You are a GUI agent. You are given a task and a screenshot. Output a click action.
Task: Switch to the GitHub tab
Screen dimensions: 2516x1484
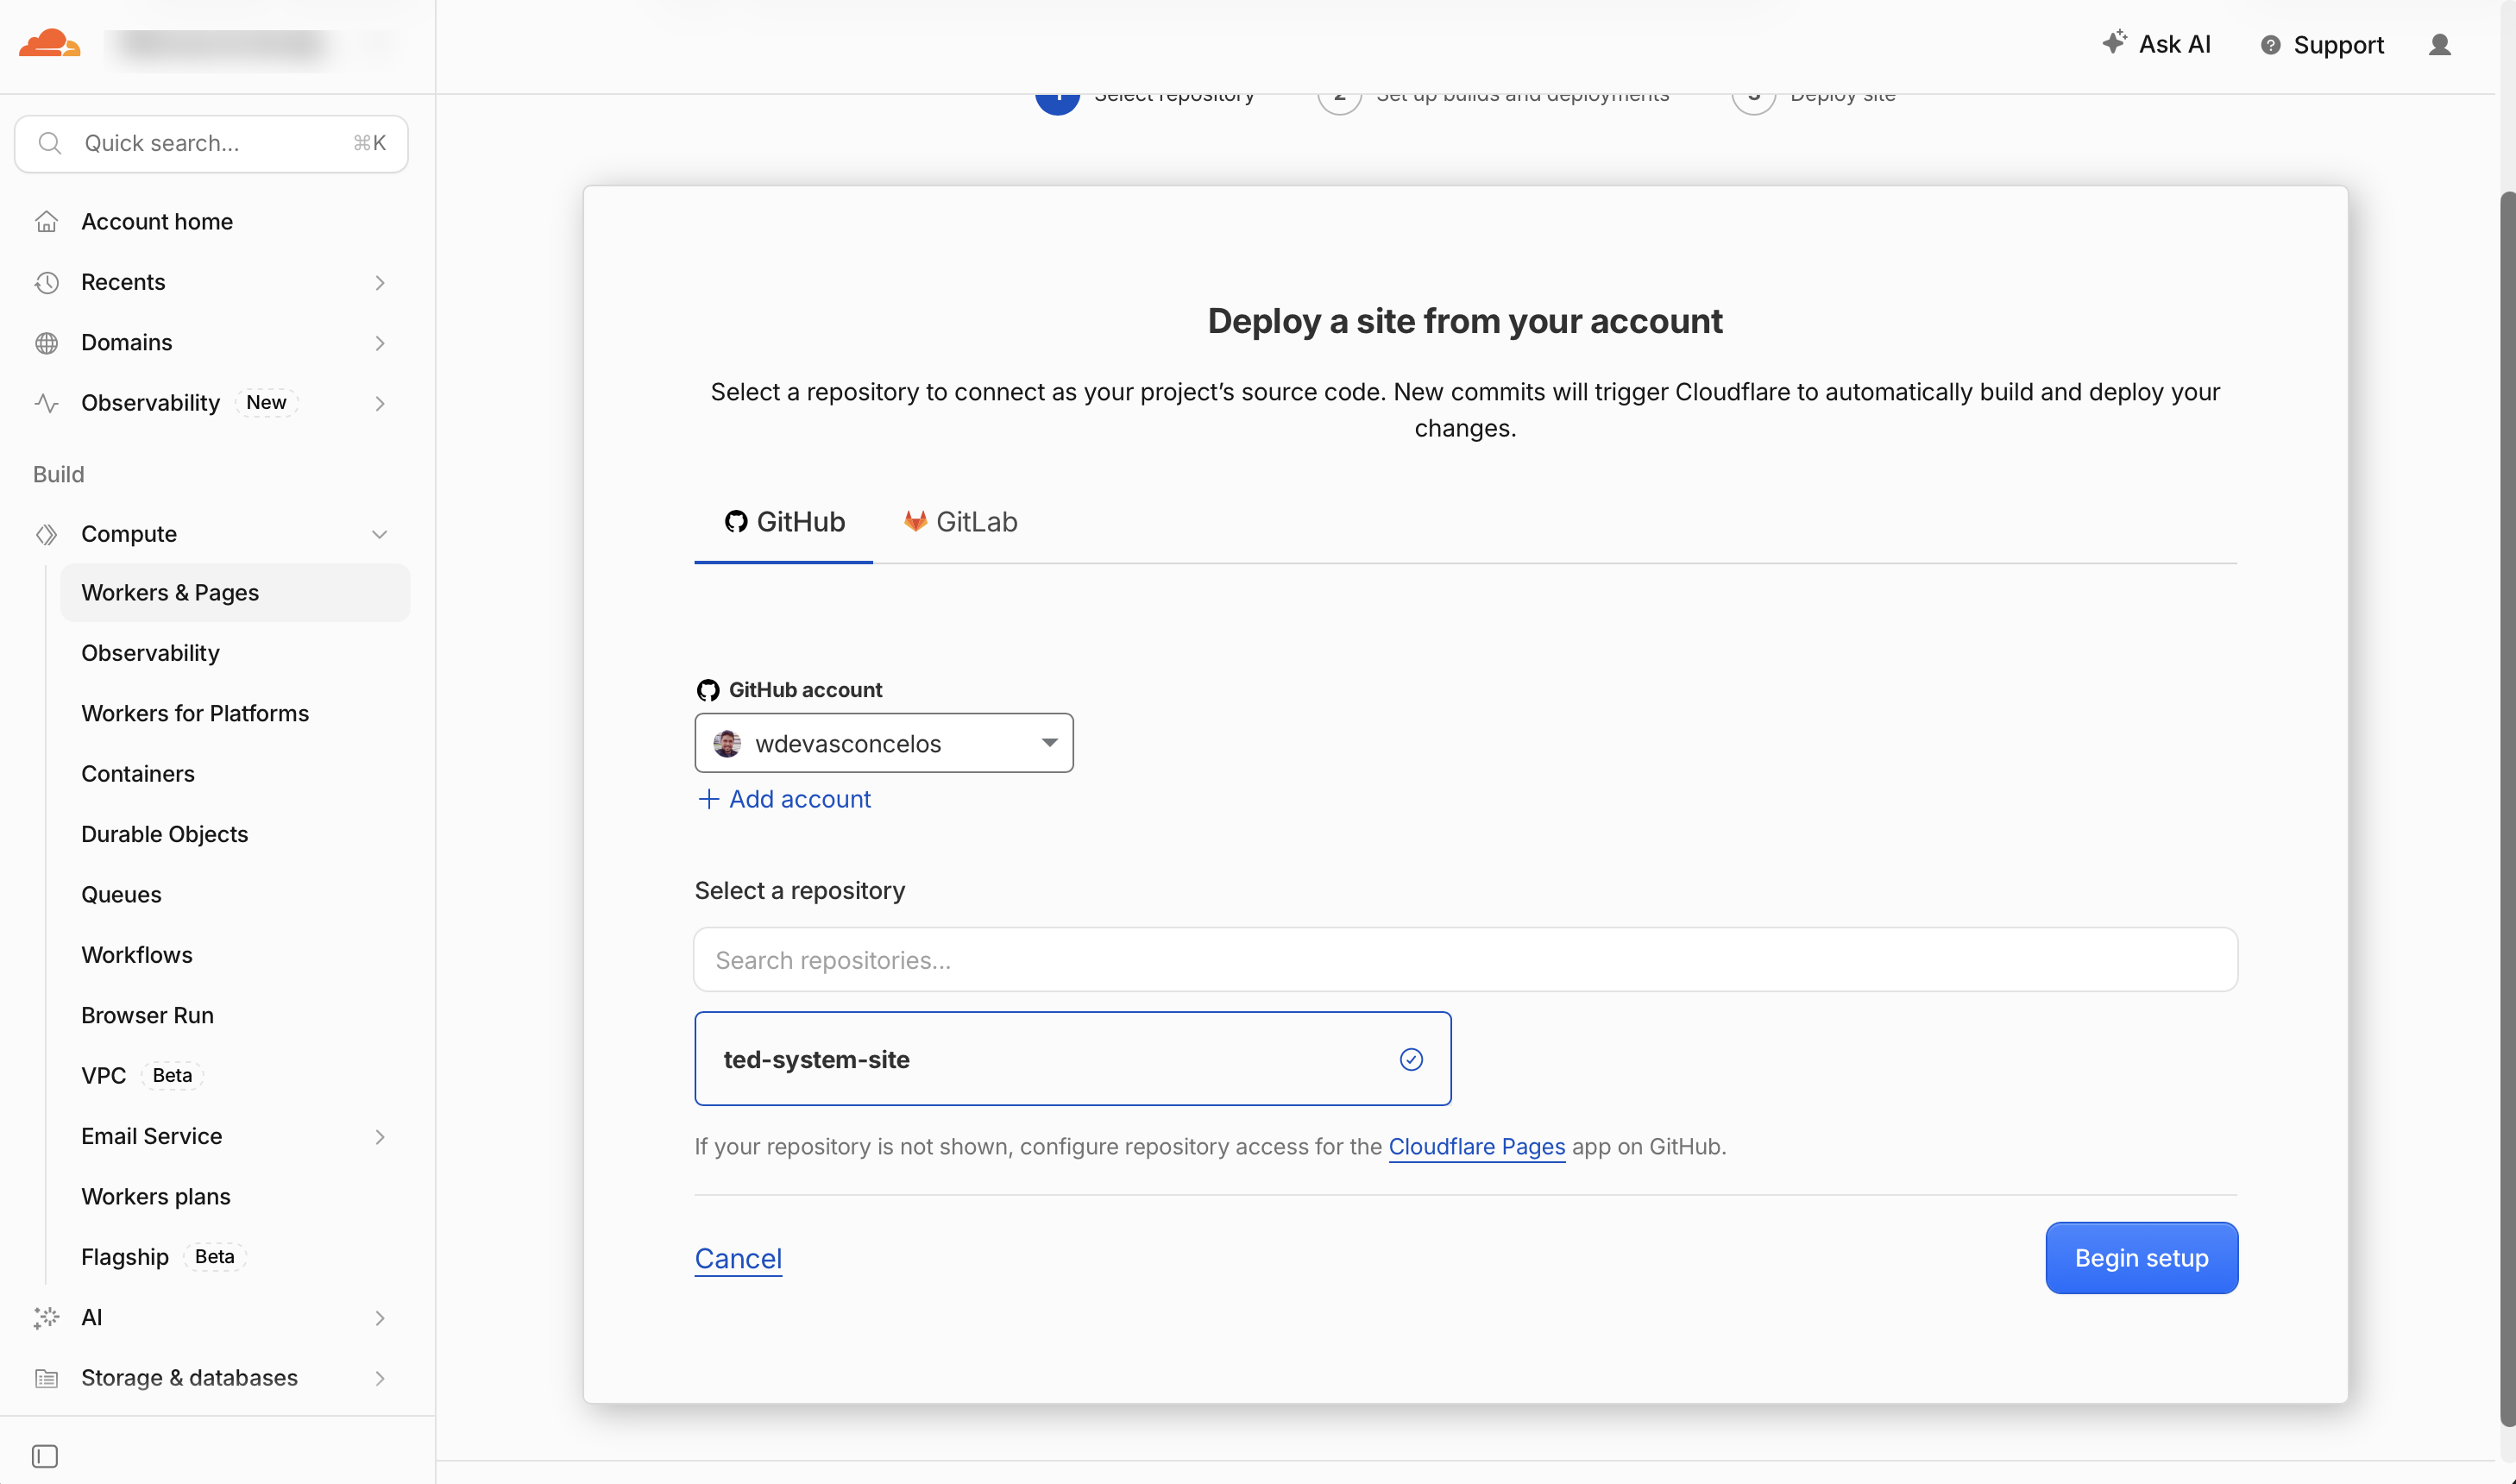pos(784,522)
